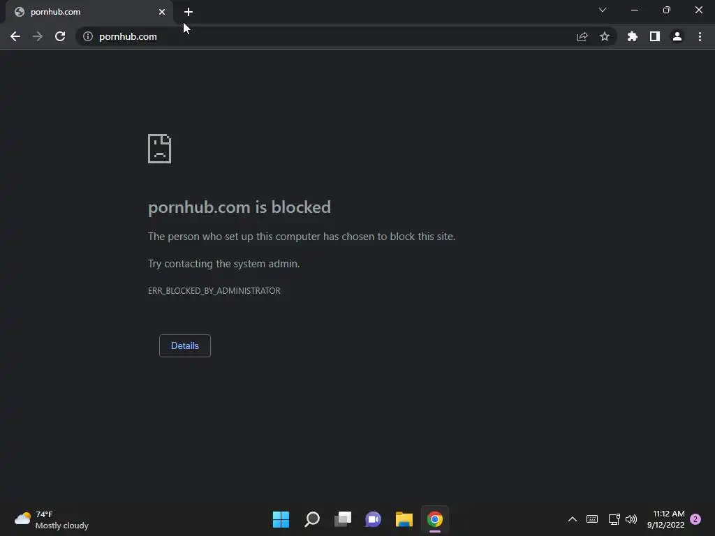Open the Extensions puzzle menu
Screen dimensions: 715x536
coord(632,36)
